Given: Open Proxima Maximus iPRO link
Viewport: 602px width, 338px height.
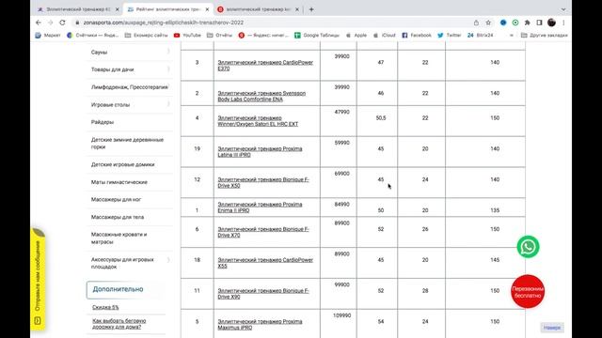Looking at the screenshot, I should pyautogui.click(x=260, y=325).
